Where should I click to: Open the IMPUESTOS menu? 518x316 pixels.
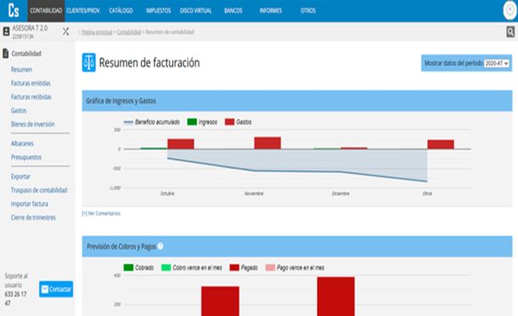pyautogui.click(x=158, y=10)
